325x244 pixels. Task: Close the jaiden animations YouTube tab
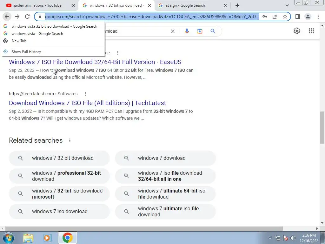(x=73, y=6)
